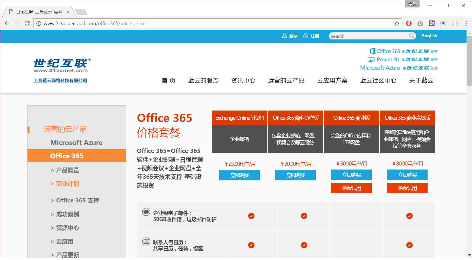Screen dimensions: 472x260
Task: Switch site language to English
Action: 430,36
